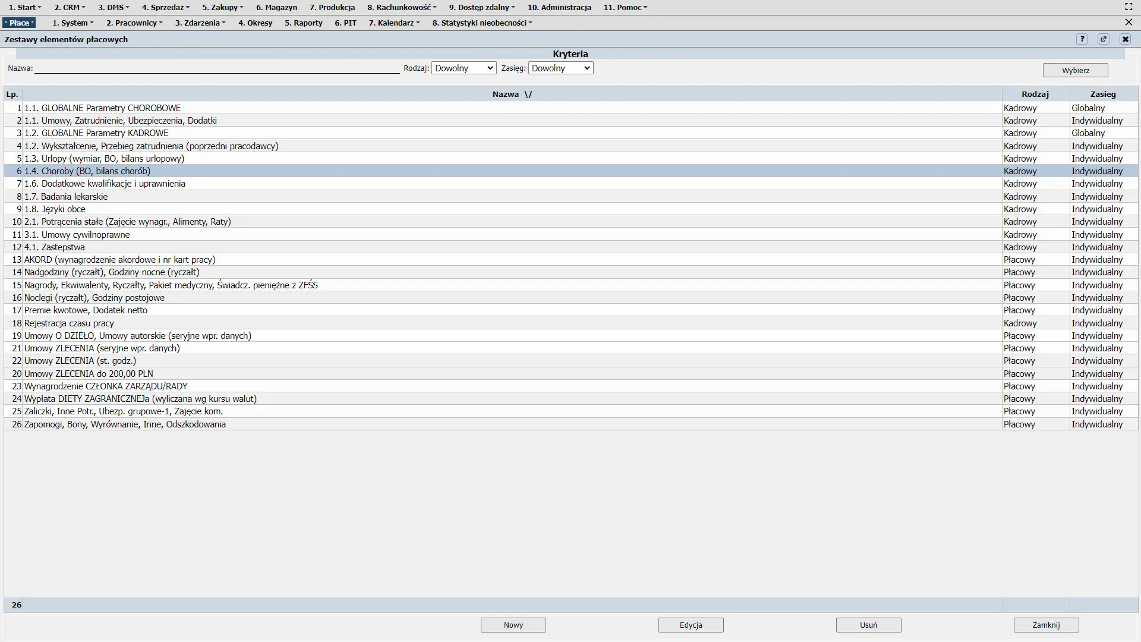Open the 8. Rachunkowość menu
This screenshot has width=1141, height=642.
[x=402, y=8]
